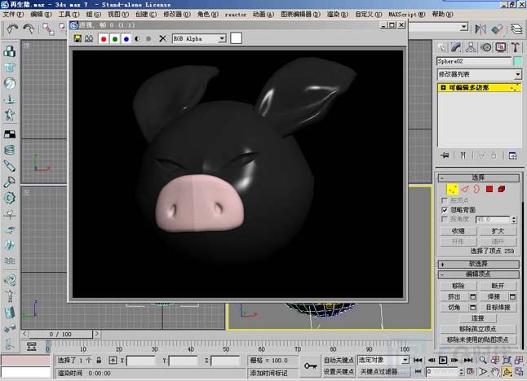
Task: Open the 文件 menu
Action: 13,15
